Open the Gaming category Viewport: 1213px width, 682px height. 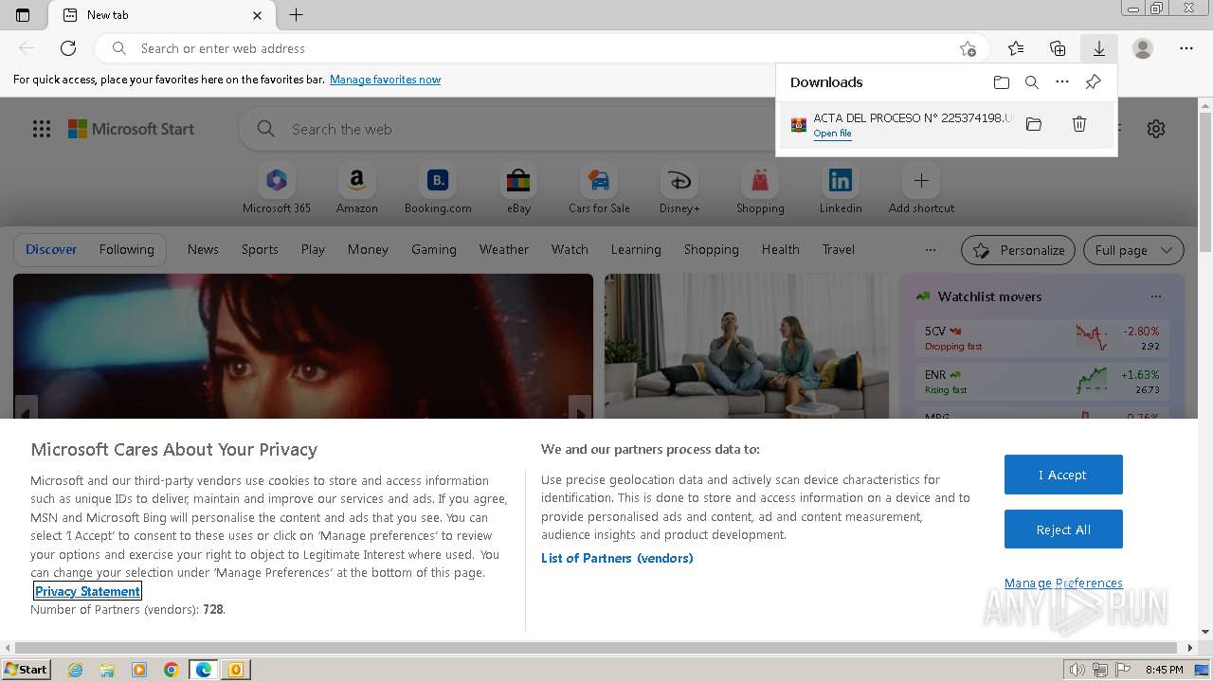(x=434, y=249)
